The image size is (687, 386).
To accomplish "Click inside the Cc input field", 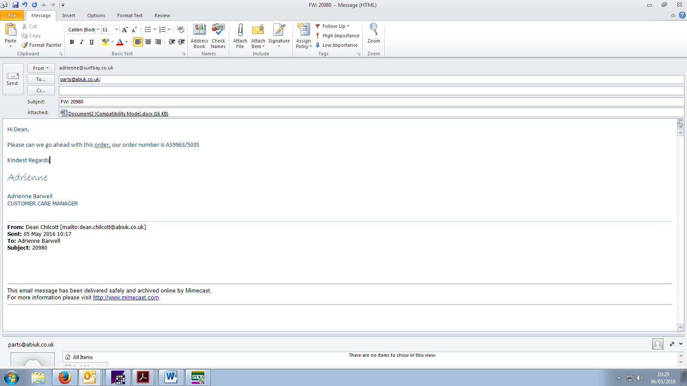I will click(x=371, y=90).
